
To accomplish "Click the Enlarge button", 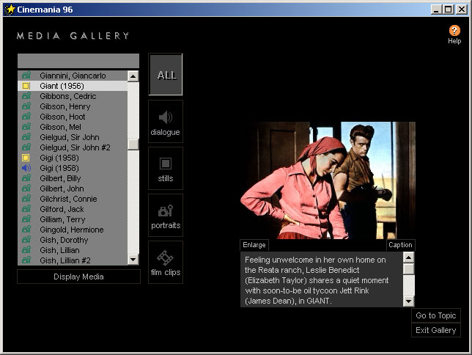I will (x=254, y=245).
